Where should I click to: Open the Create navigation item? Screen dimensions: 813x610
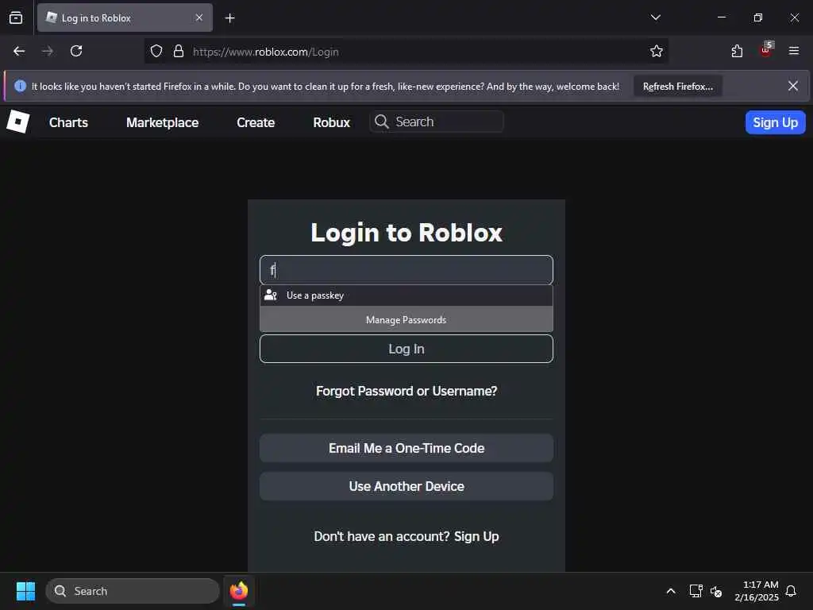pyautogui.click(x=256, y=122)
